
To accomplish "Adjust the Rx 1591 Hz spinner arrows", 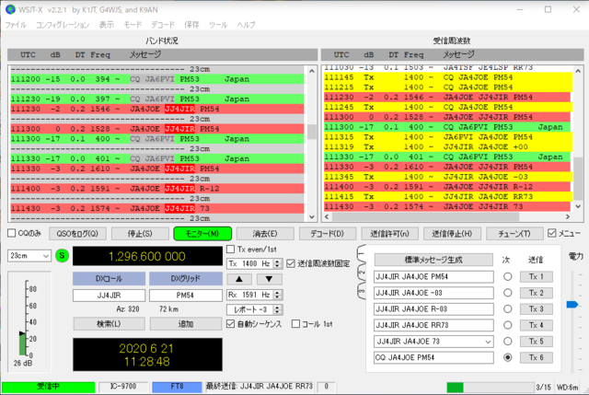I will pyautogui.click(x=277, y=295).
